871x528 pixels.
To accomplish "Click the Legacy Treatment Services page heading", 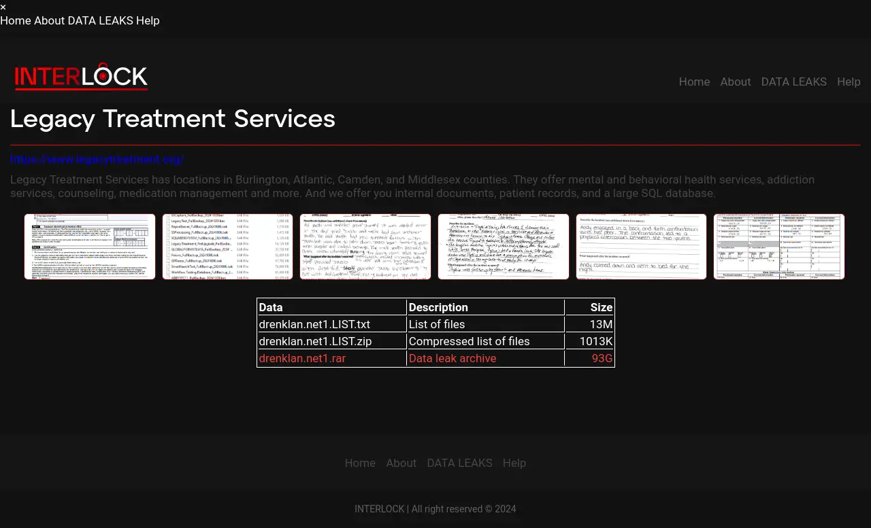I will click(x=173, y=120).
